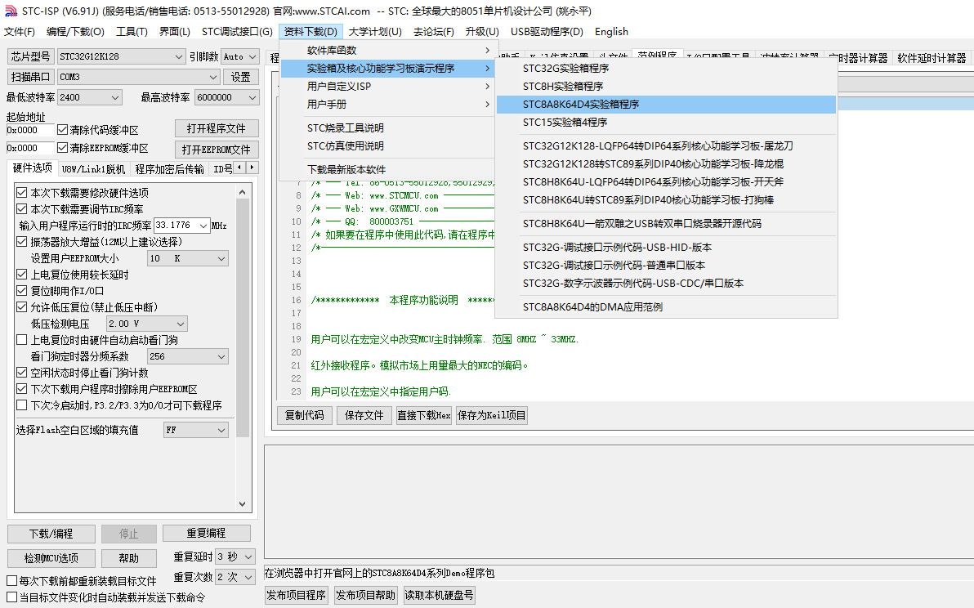This screenshot has width=974, height=608.
Task: Toggle 振荡器放大增益 checkbox
Action: 22,242
